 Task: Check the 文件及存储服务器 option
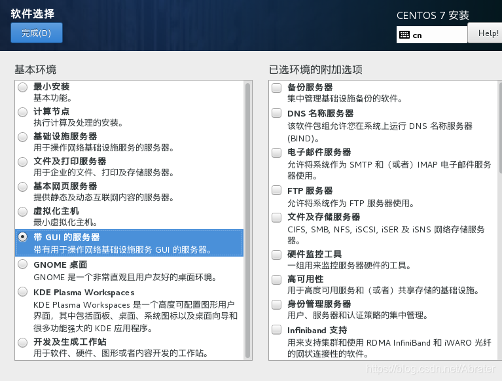click(x=277, y=217)
